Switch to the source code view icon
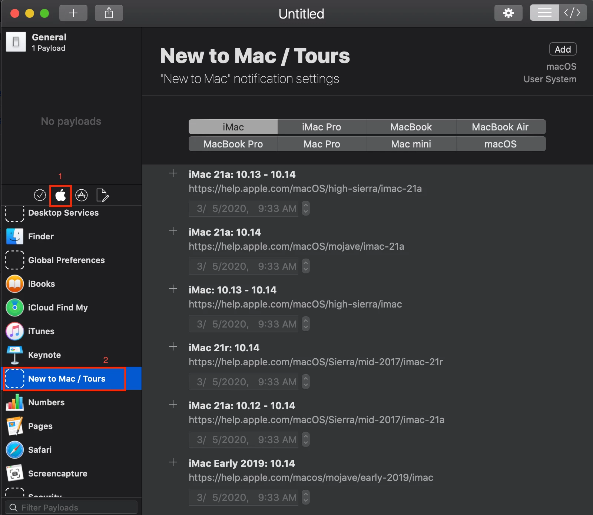This screenshot has height=515, width=593. click(573, 13)
